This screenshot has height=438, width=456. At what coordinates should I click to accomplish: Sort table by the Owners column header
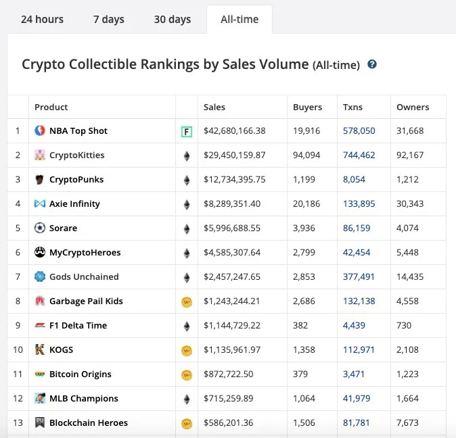pos(413,107)
